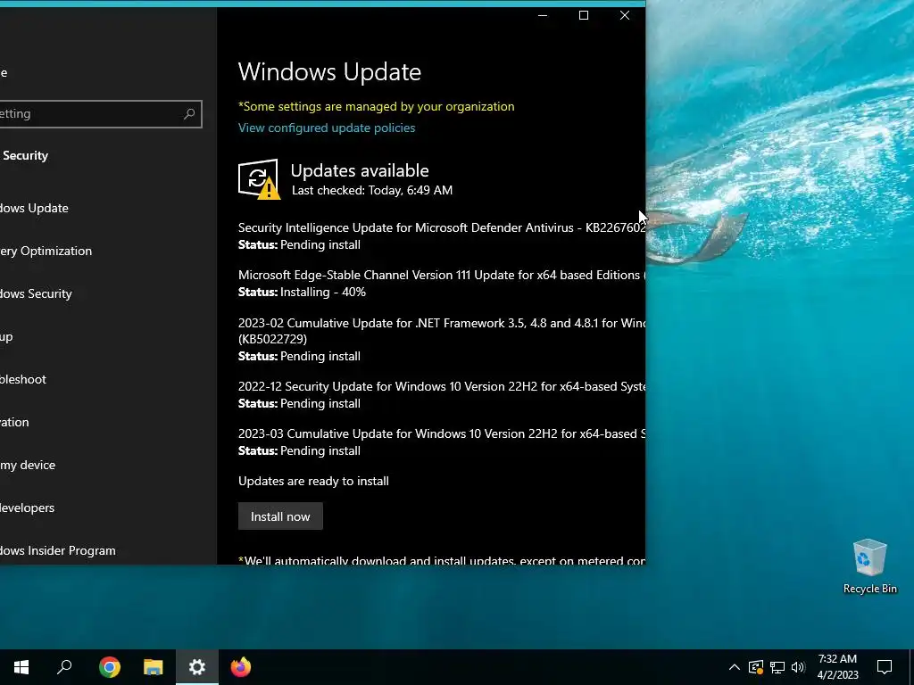Click the Install now button
This screenshot has width=914, height=685.
pos(280,516)
